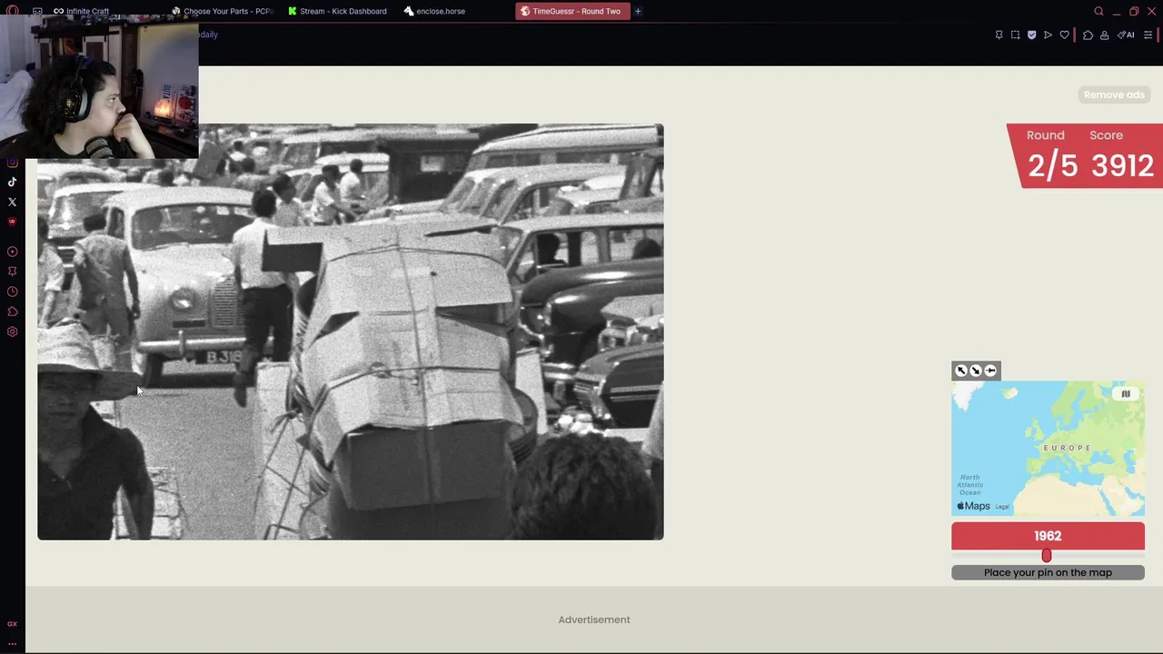
Task: Click the pin icon in address bar
Action: tap(999, 35)
